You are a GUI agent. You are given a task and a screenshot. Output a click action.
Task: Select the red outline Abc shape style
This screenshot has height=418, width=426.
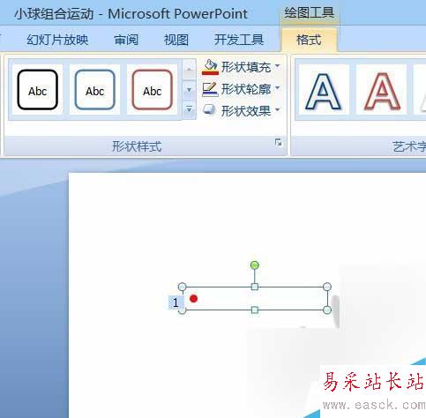[x=153, y=90]
